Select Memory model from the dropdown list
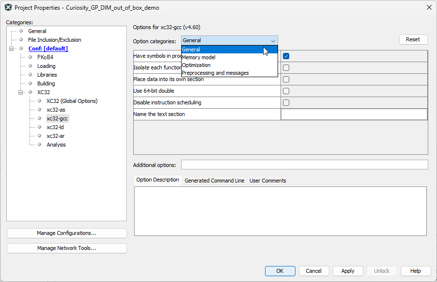The height and width of the screenshot is (282, 437). pos(199,57)
